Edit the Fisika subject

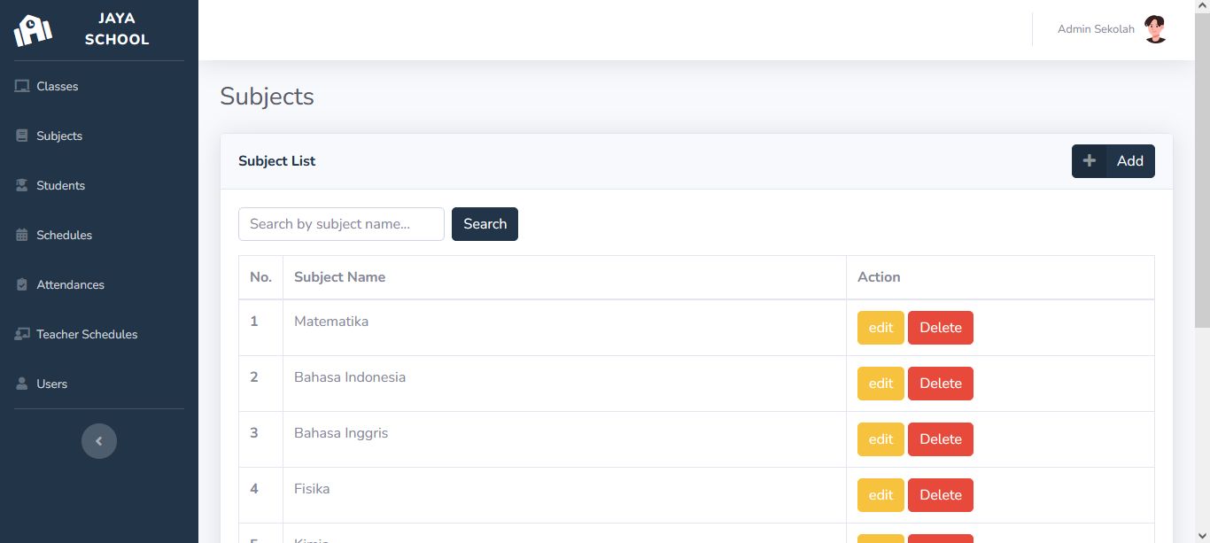[880, 495]
